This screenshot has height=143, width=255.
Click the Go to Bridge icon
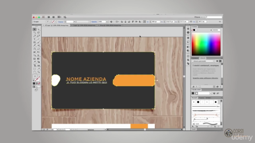pyautogui.click(x=49, y=17)
